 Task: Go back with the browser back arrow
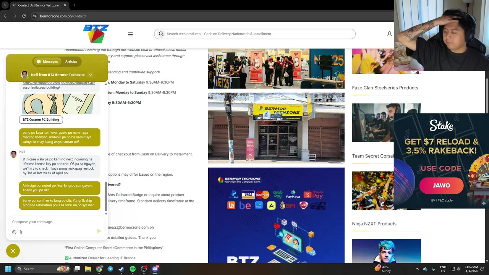(x=5, y=16)
